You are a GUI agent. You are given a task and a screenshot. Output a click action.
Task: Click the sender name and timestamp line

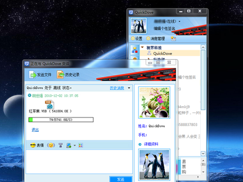click(x=55, y=96)
